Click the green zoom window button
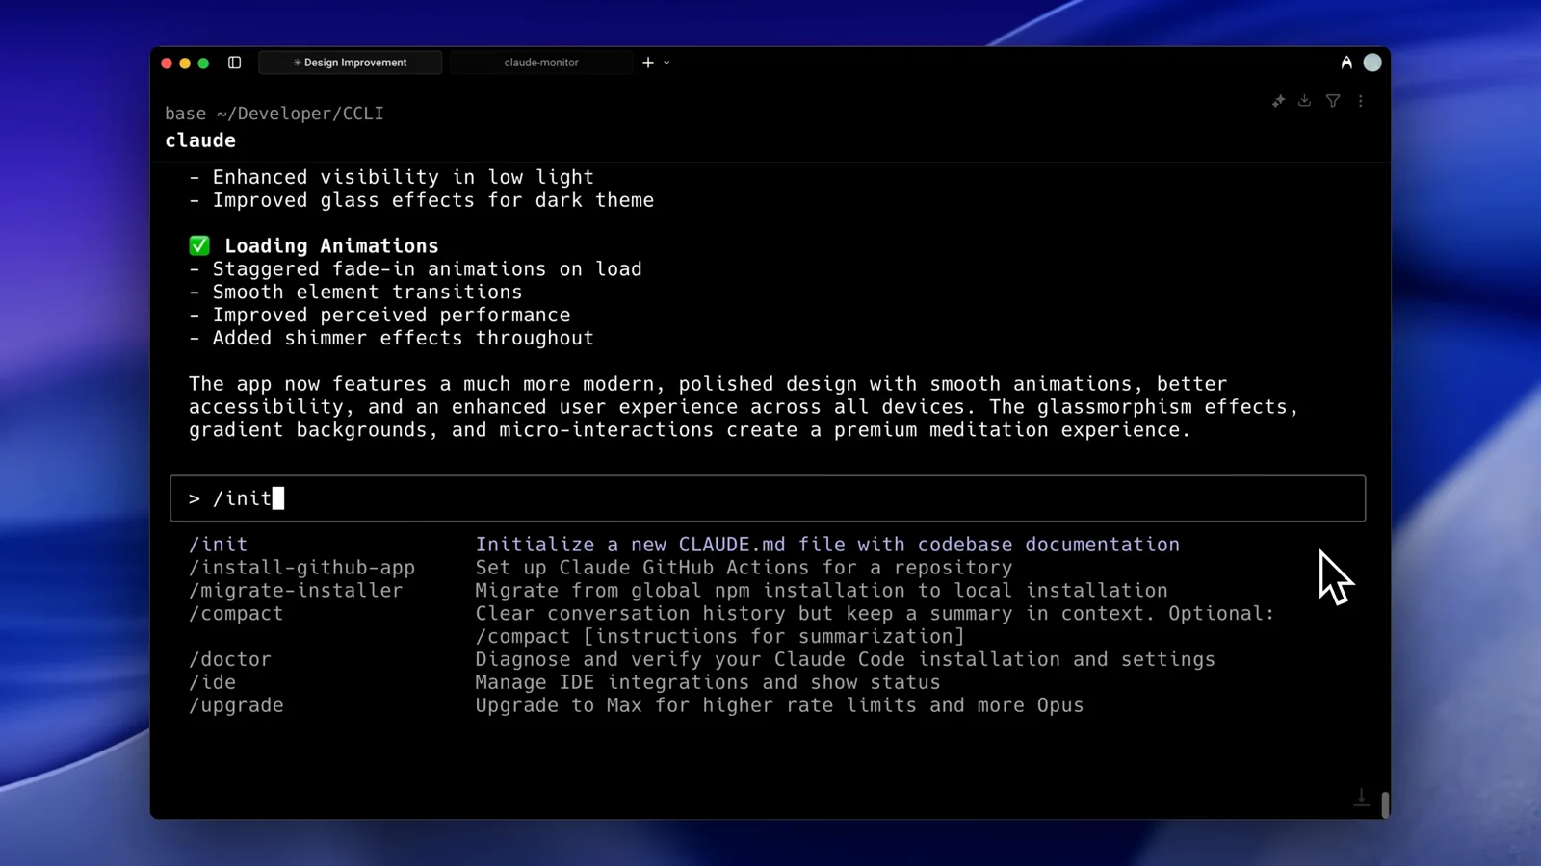Image resolution: width=1541 pixels, height=866 pixels. coord(203,64)
